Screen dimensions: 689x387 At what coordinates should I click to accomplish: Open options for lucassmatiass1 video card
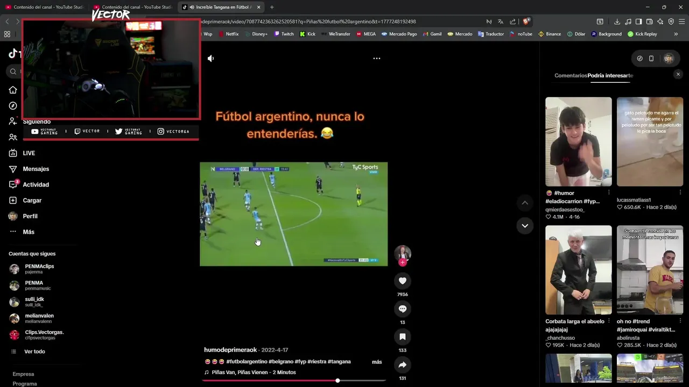coord(680,192)
